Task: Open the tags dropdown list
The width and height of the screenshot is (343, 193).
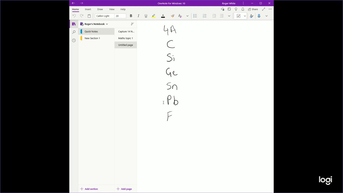Action: click(x=245, y=16)
